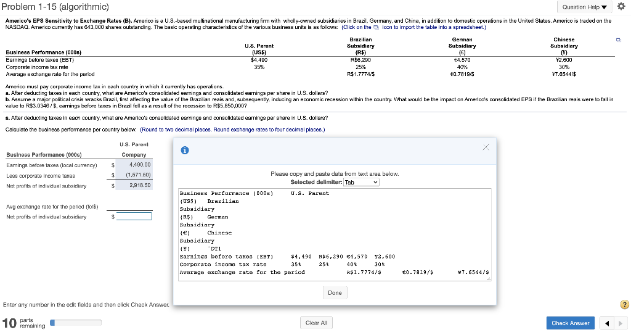The image size is (631, 335).
Task: Open the Question Help dropdown
Action: pyautogui.click(x=585, y=7)
